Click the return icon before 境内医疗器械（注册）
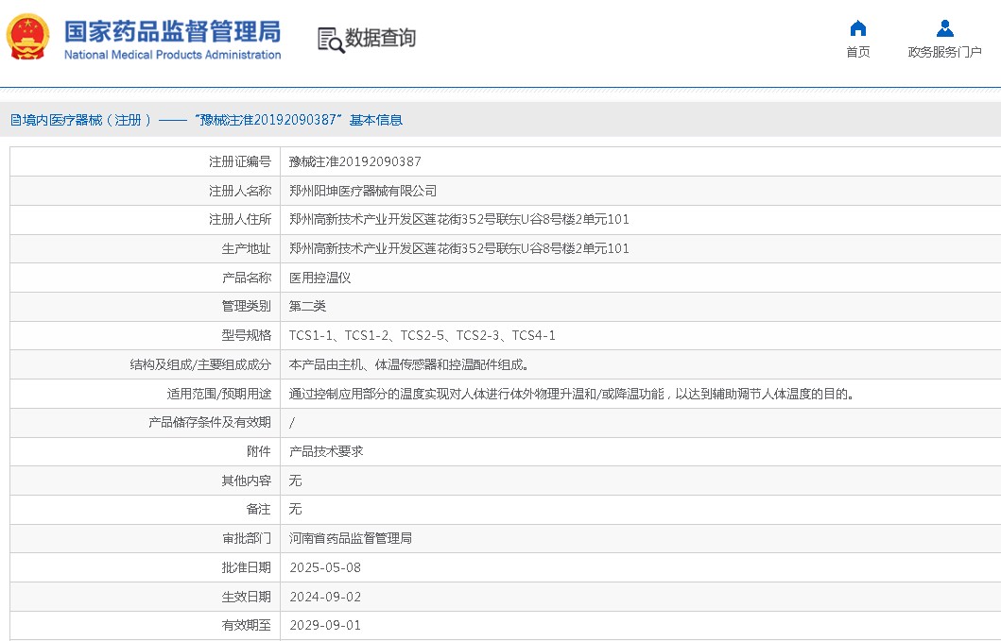1001x641 pixels. [x=13, y=119]
